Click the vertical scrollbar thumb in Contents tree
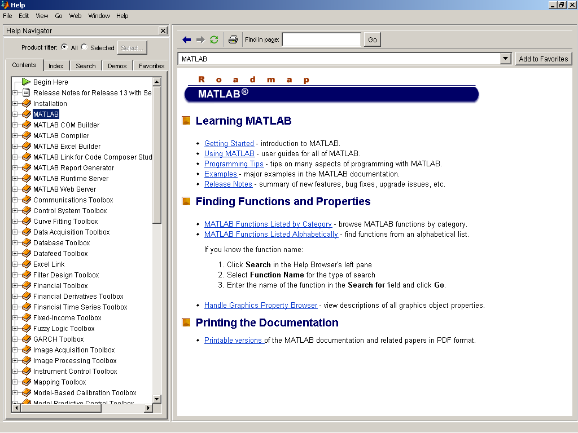The width and height of the screenshot is (578, 433). click(157, 155)
